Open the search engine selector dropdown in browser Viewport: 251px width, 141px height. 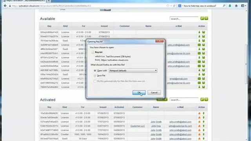tap(180, 6)
